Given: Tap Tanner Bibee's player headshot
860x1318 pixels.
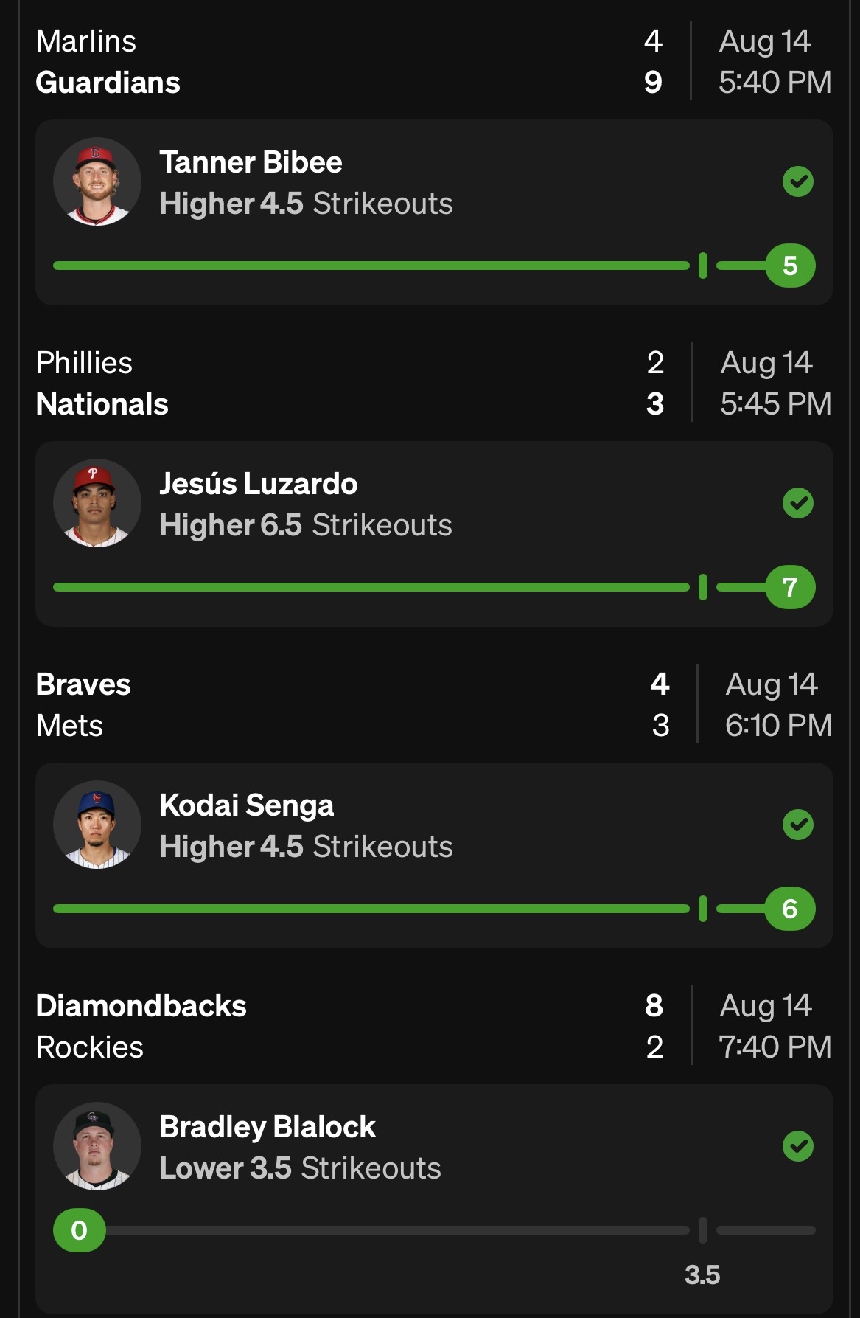Looking at the screenshot, I should (97, 181).
